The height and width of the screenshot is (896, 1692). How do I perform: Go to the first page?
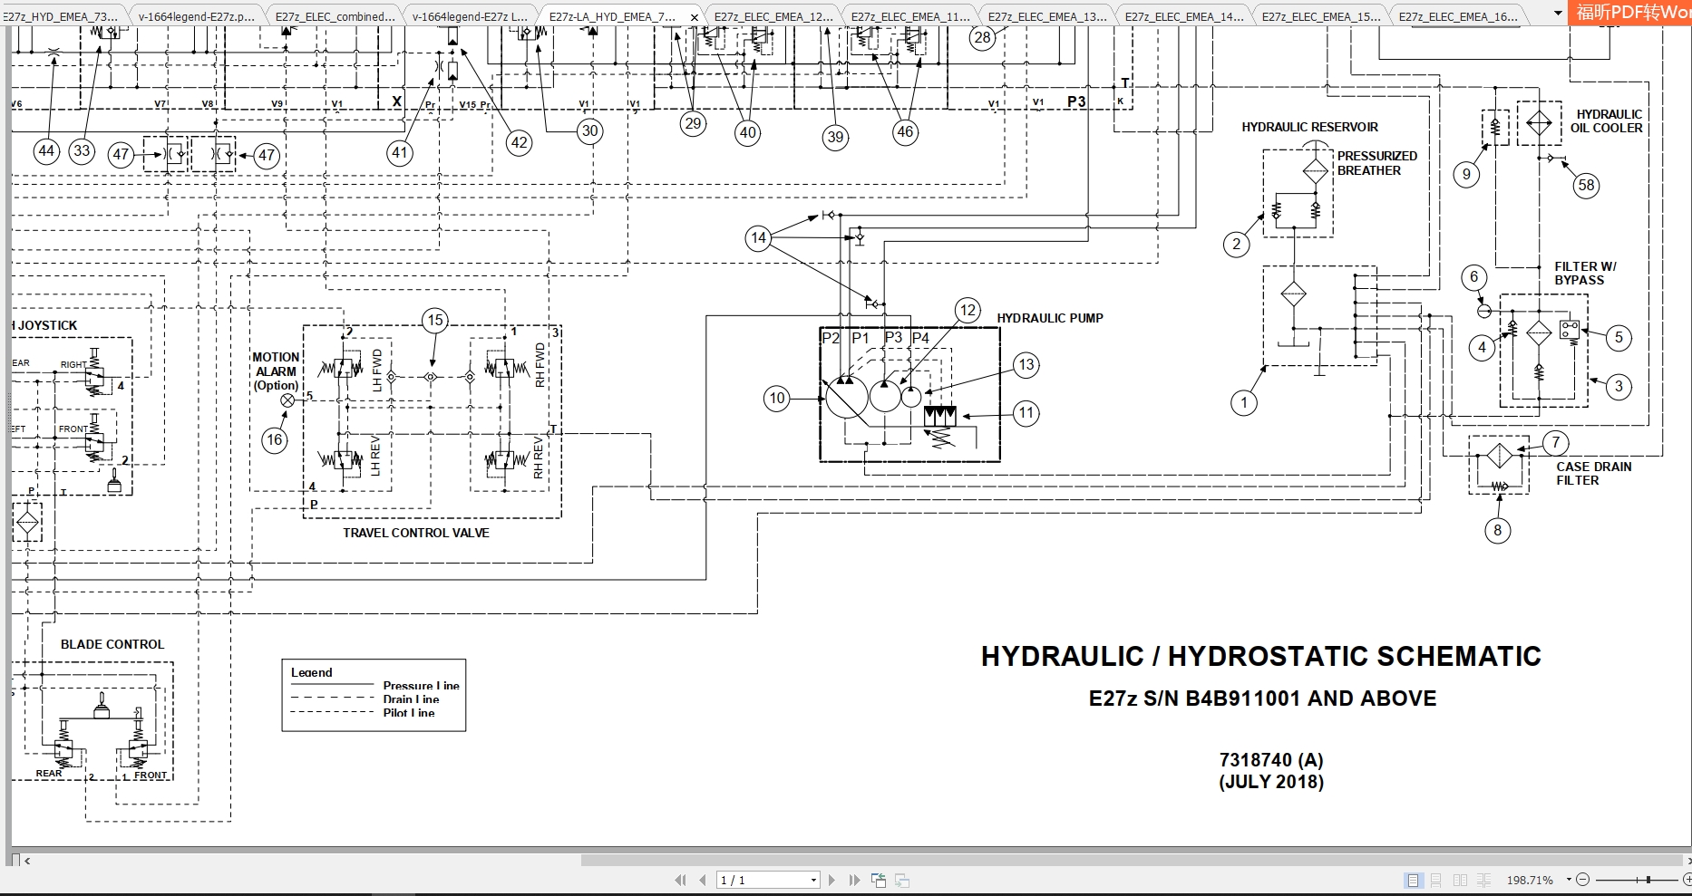682,880
